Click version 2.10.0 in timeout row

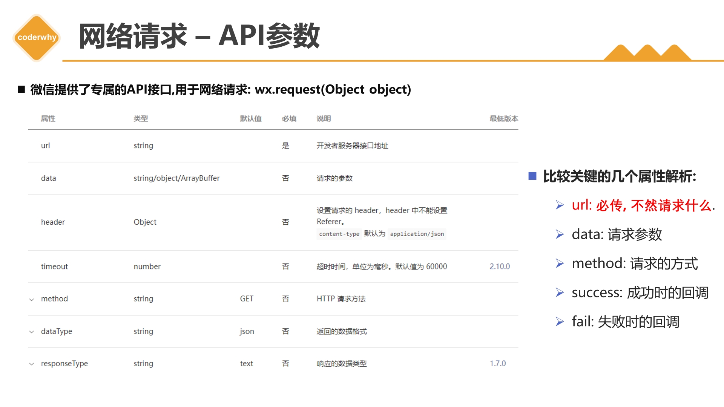(x=500, y=266)
